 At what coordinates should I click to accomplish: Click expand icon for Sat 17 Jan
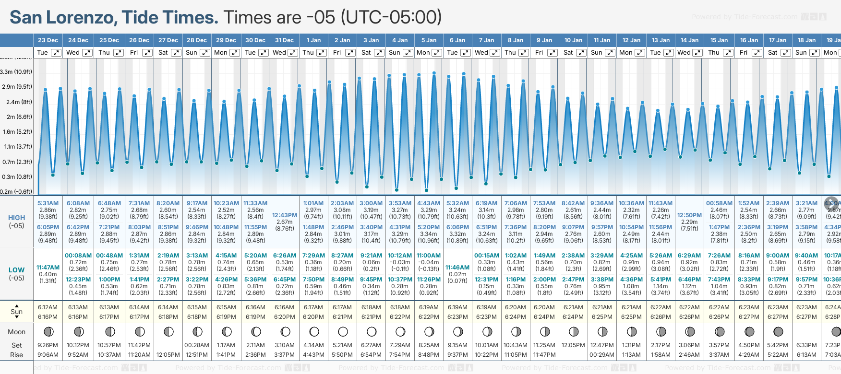785,53
